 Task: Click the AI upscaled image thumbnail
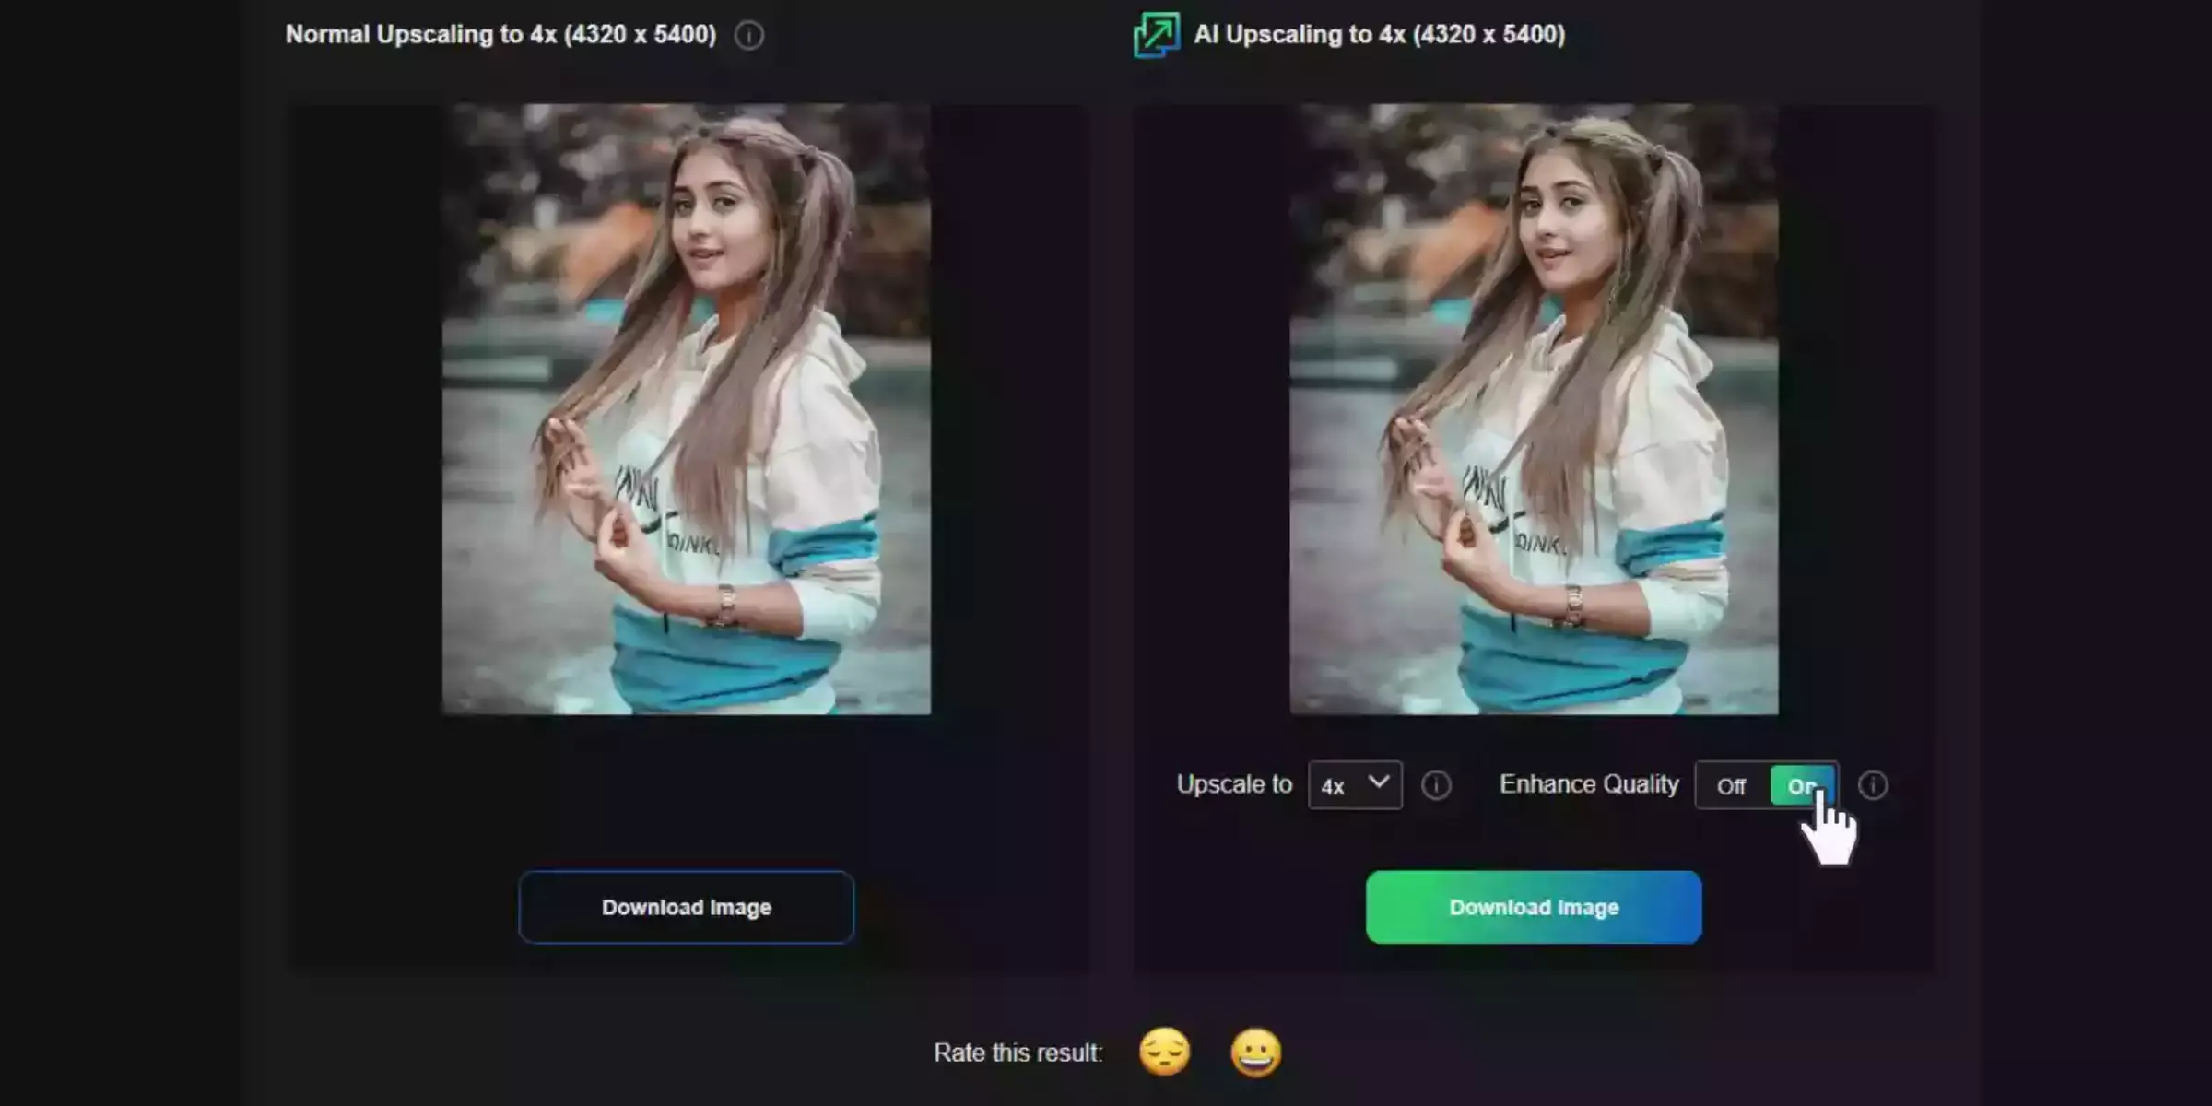click(1532, 407)
